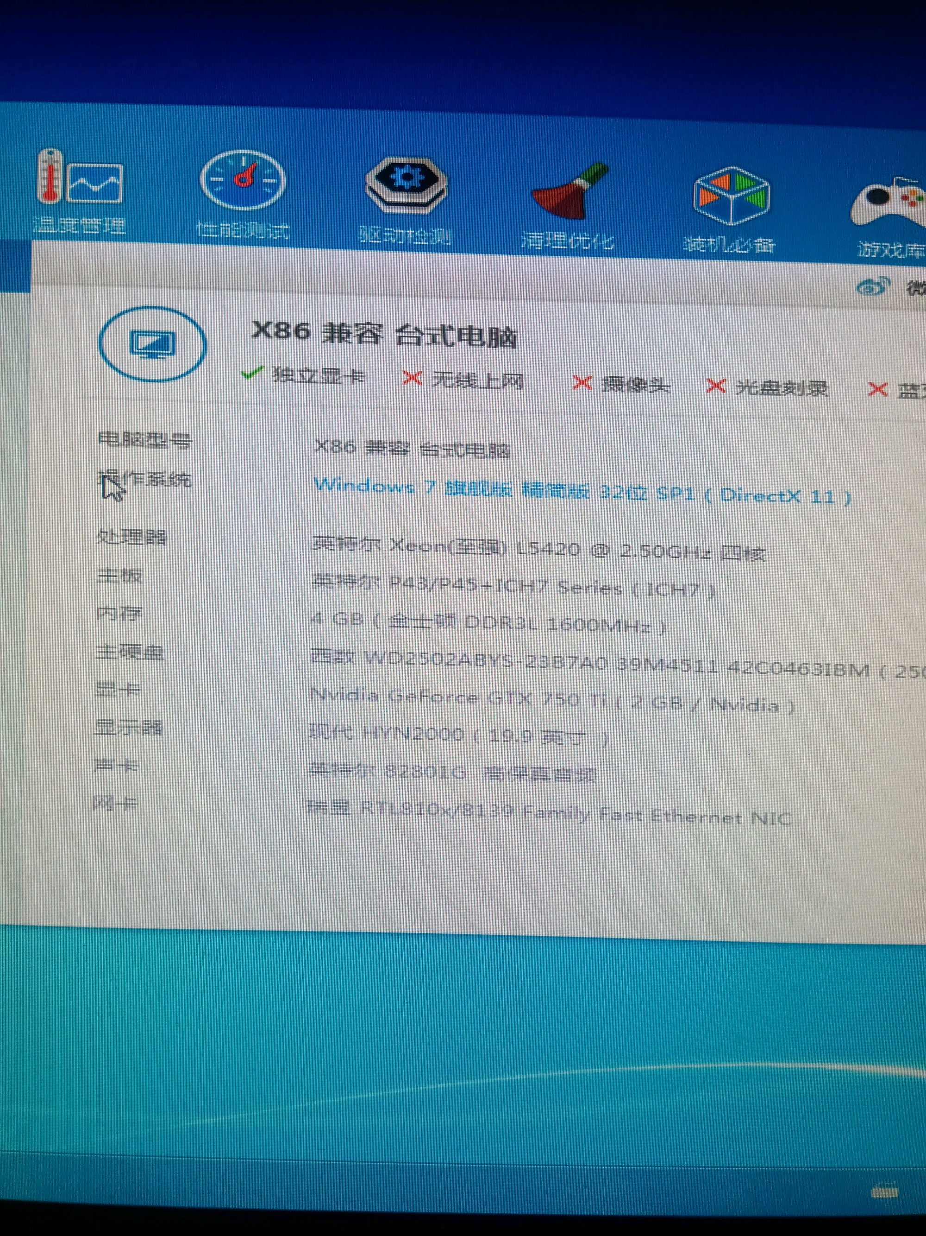
Task: Select the 网卡 RTL810x Ethernet NIC entry
Action: 549,813
